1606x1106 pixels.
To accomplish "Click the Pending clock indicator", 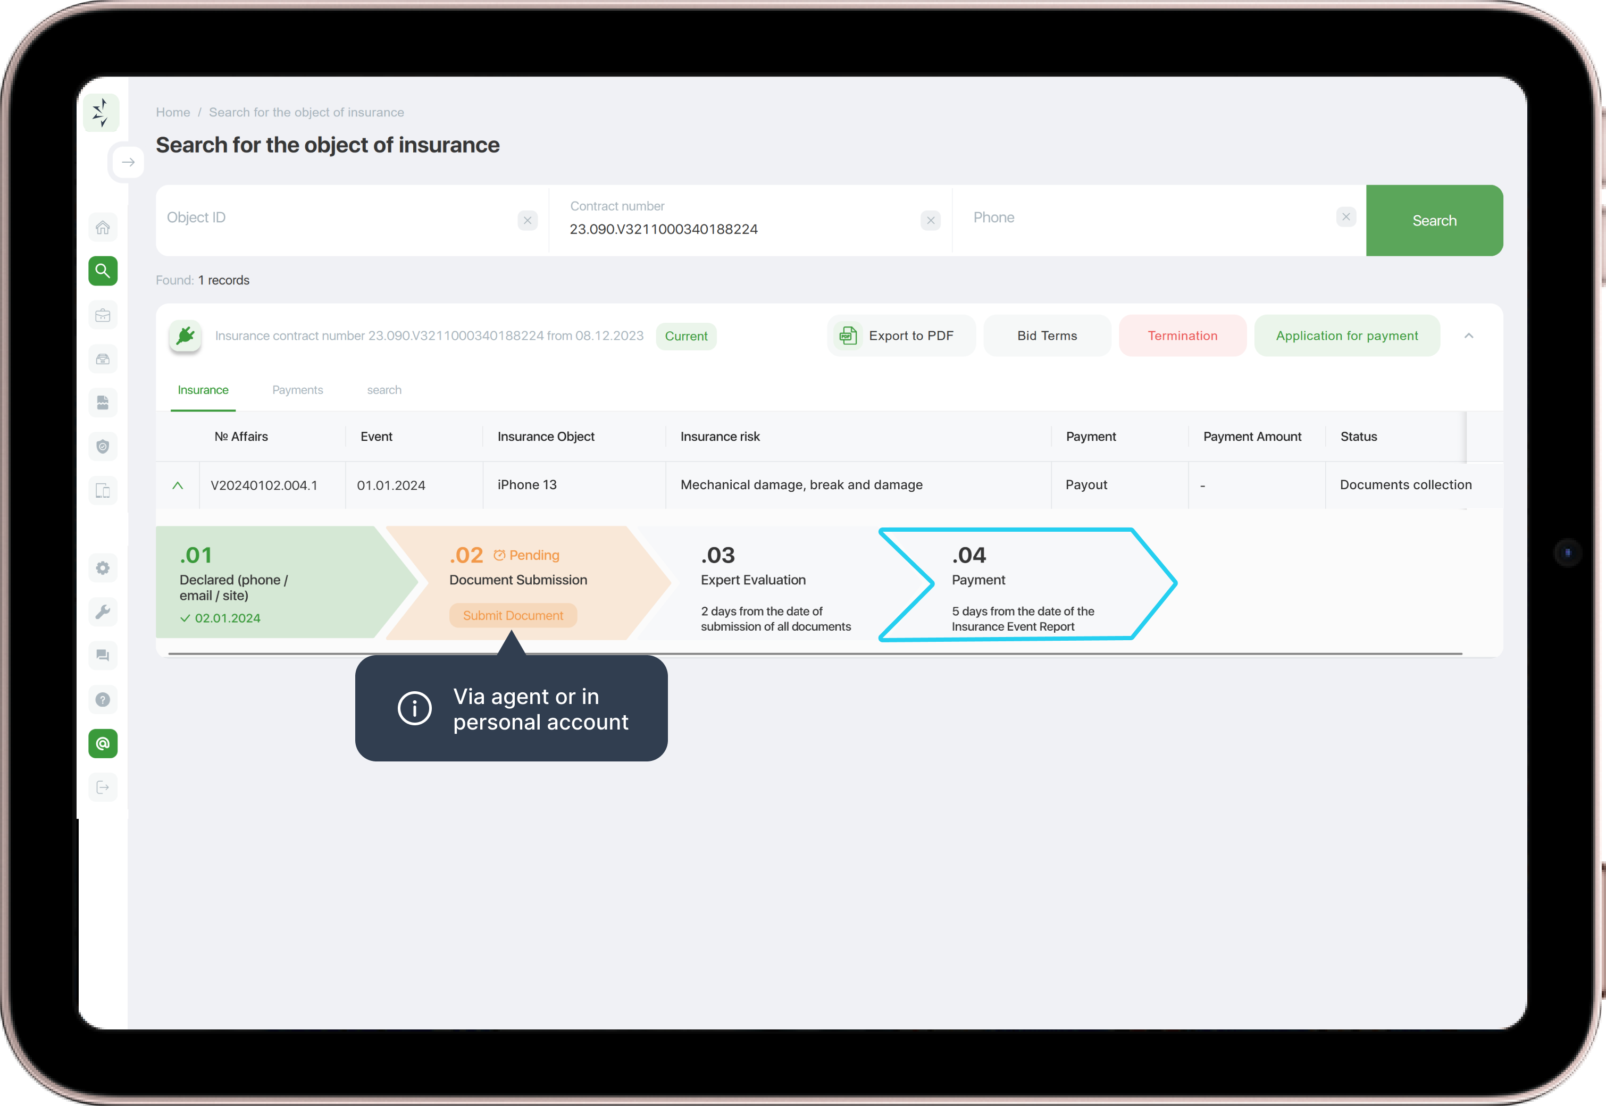I will [526, 555].
